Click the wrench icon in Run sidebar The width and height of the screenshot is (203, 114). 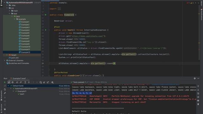click(x=5, y=93)
